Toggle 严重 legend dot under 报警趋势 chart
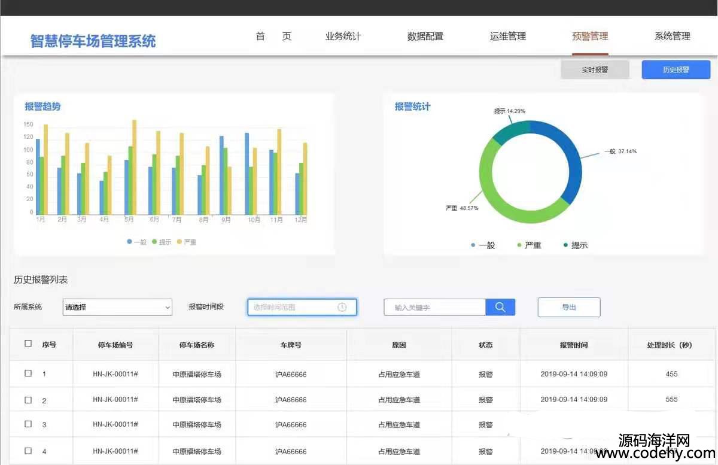 click(x=180, y=242)
